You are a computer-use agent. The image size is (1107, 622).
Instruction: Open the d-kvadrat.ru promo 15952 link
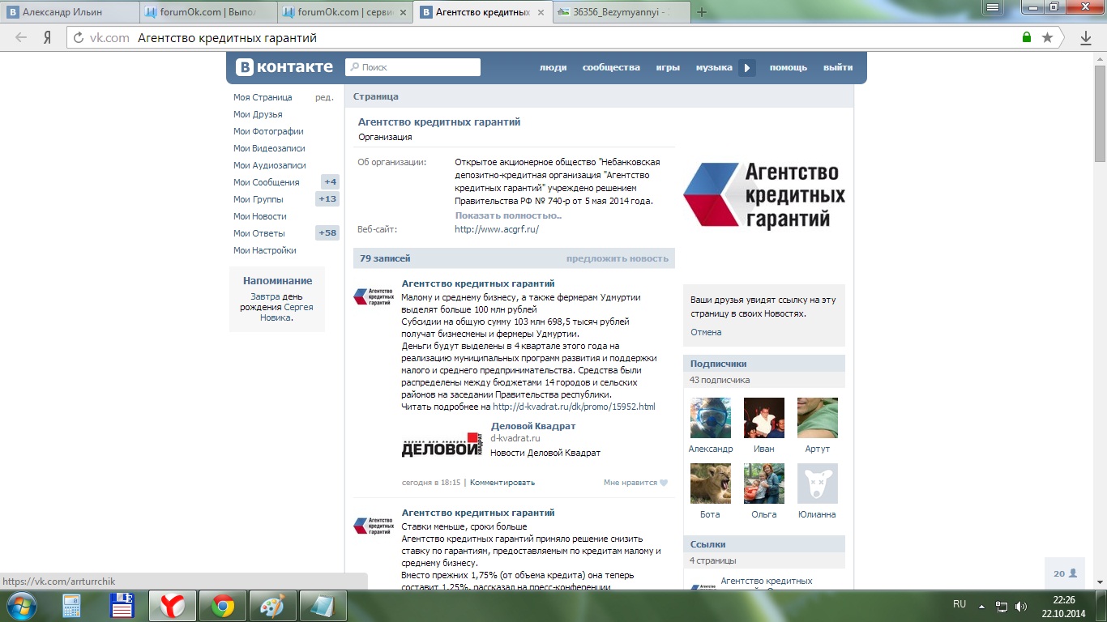coord(574,407)
